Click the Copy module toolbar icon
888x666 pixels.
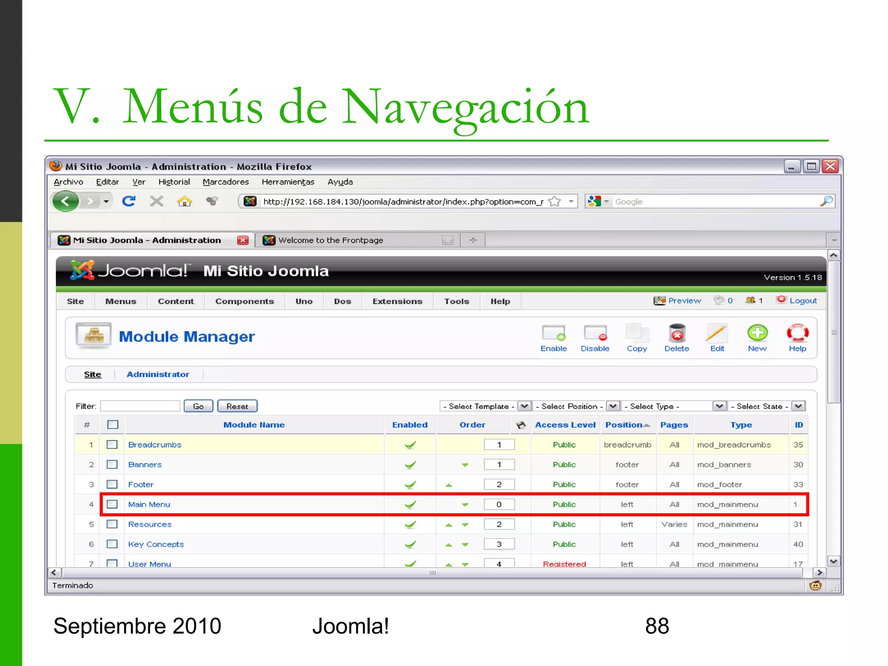[x=637, y=338]
